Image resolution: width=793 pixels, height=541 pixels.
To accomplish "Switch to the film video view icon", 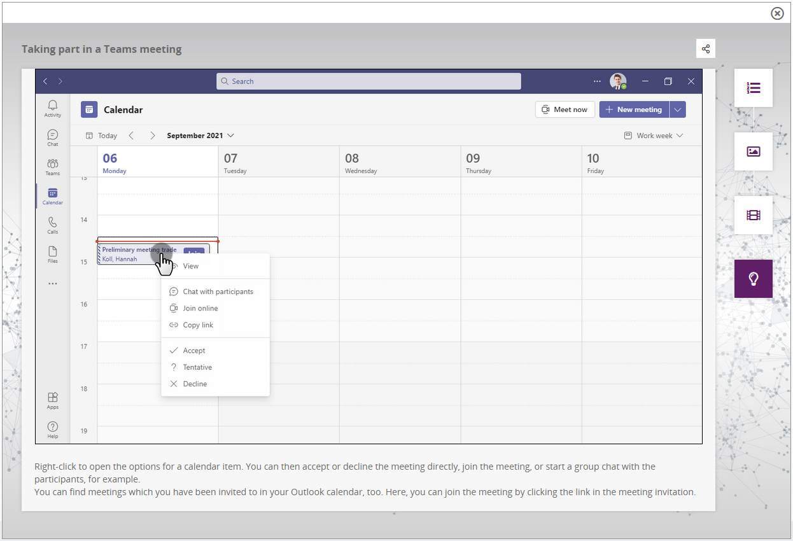I will [754, 215].
